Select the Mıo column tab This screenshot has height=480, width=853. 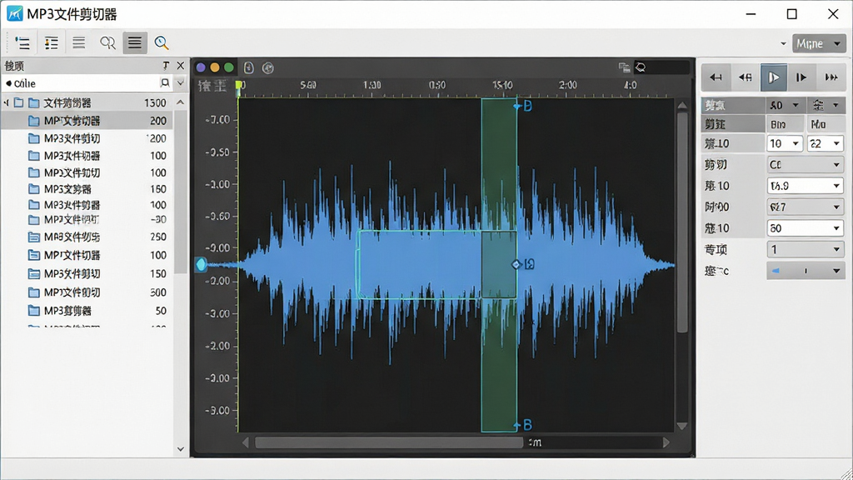(x=826, y=124)
